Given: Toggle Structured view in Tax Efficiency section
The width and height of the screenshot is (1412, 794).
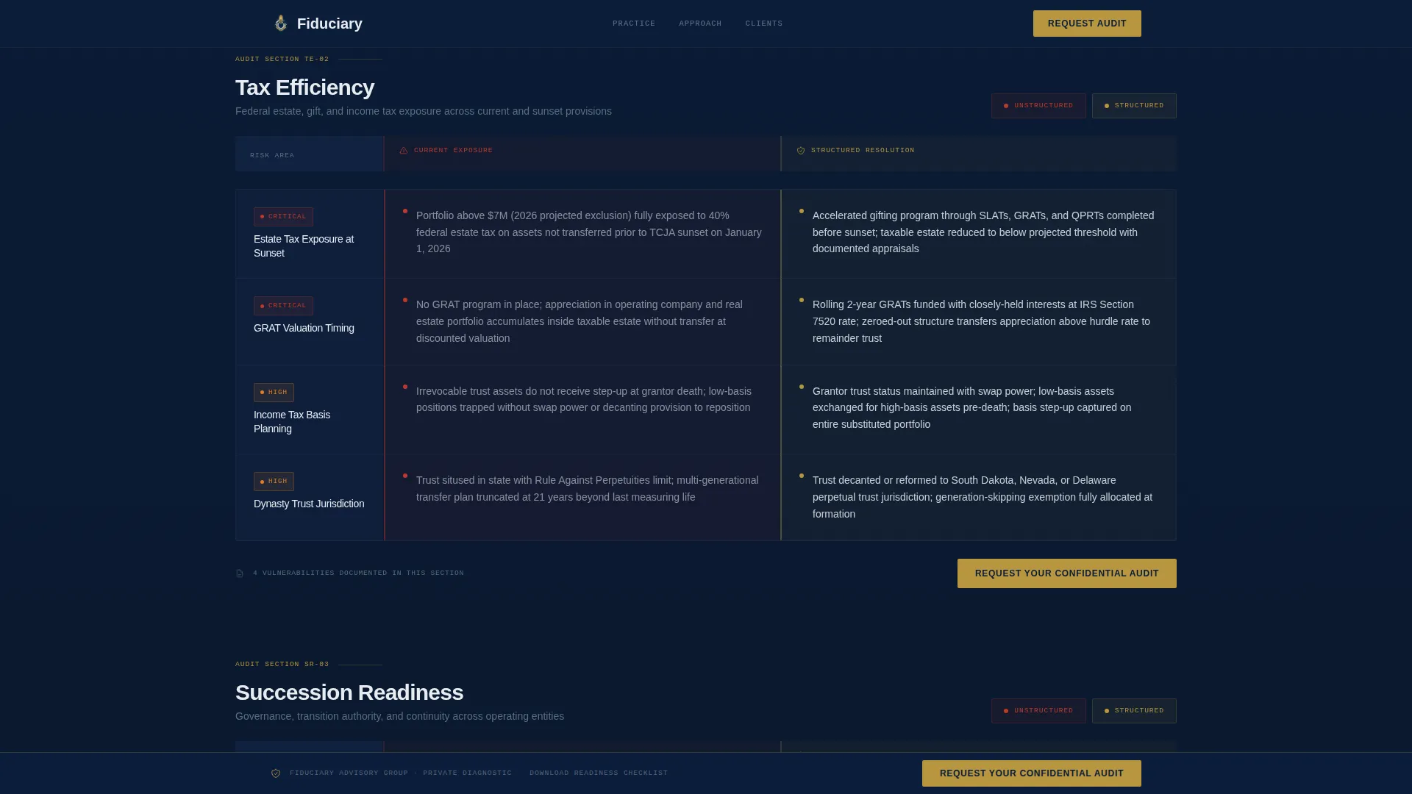Looking at the screenshot, I should click(x=1134, y=106).
